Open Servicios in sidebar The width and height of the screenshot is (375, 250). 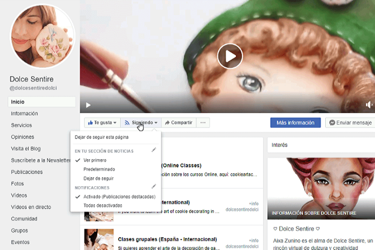[21, 125]
